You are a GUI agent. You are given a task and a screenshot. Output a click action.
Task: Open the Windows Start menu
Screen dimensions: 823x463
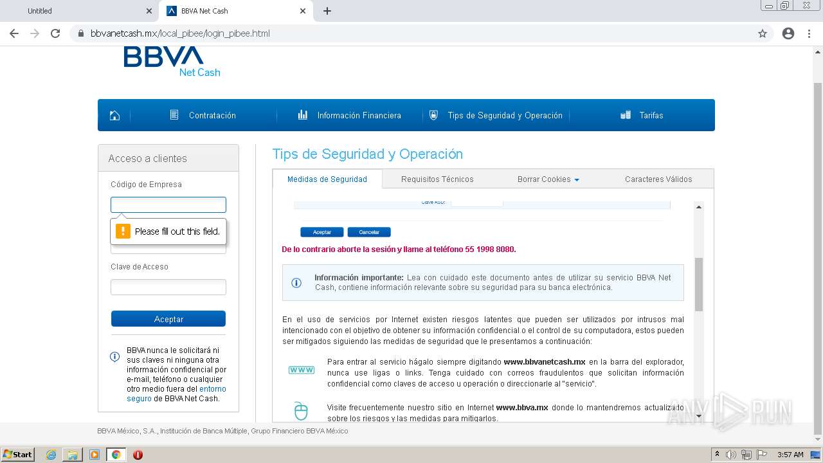pos(17,455)
